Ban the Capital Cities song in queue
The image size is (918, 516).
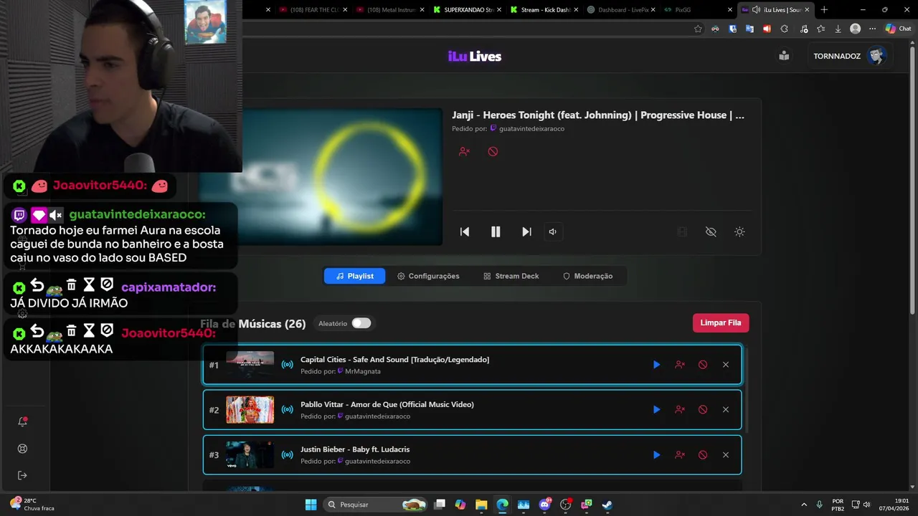[x=703, y=365]
